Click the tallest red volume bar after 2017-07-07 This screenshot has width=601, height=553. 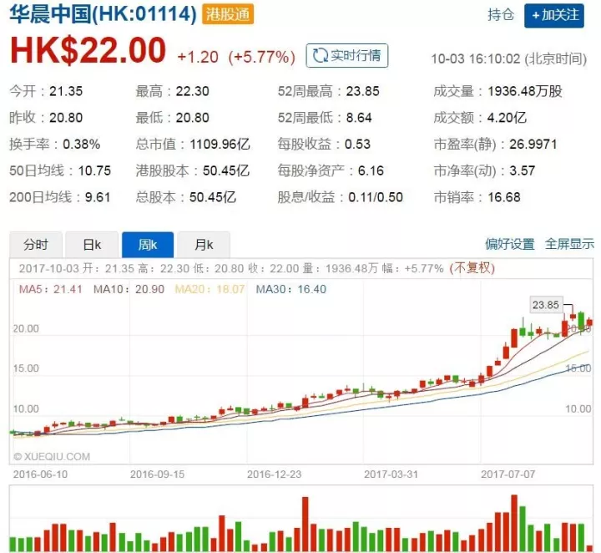(x=514, y=524)
